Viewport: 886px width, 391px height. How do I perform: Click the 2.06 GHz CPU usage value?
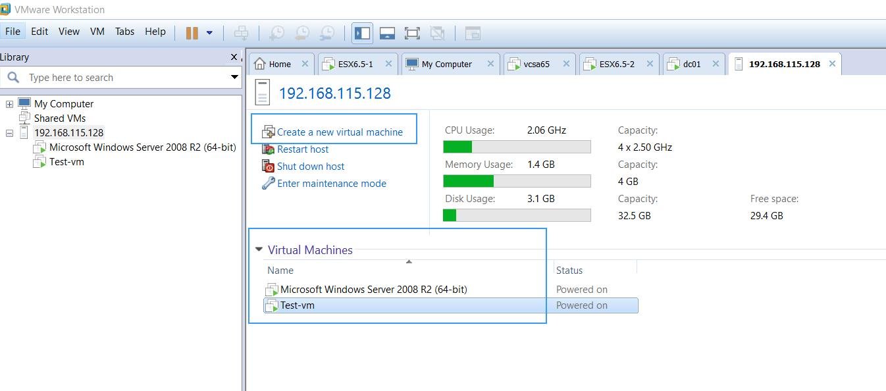(546, 130)
